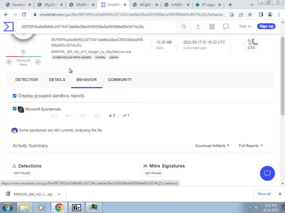This screenshot has height=213, width=285.
Task: Click the Chrome back arrow
Action: pyautogui.click(x=6, y=14)
